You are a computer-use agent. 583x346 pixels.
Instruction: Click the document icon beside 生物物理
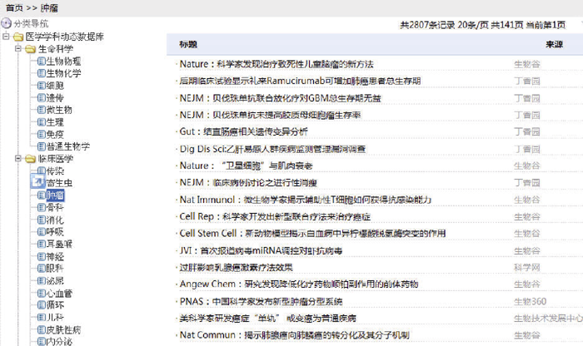42,61
